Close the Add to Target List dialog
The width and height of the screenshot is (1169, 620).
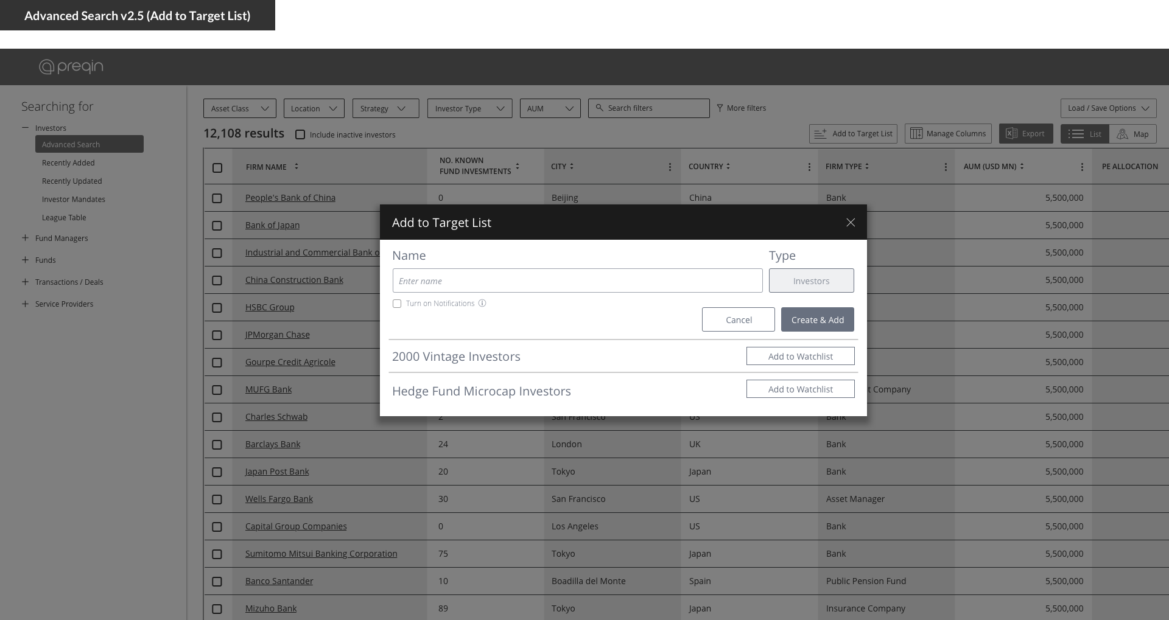click(x=851, y=223)
